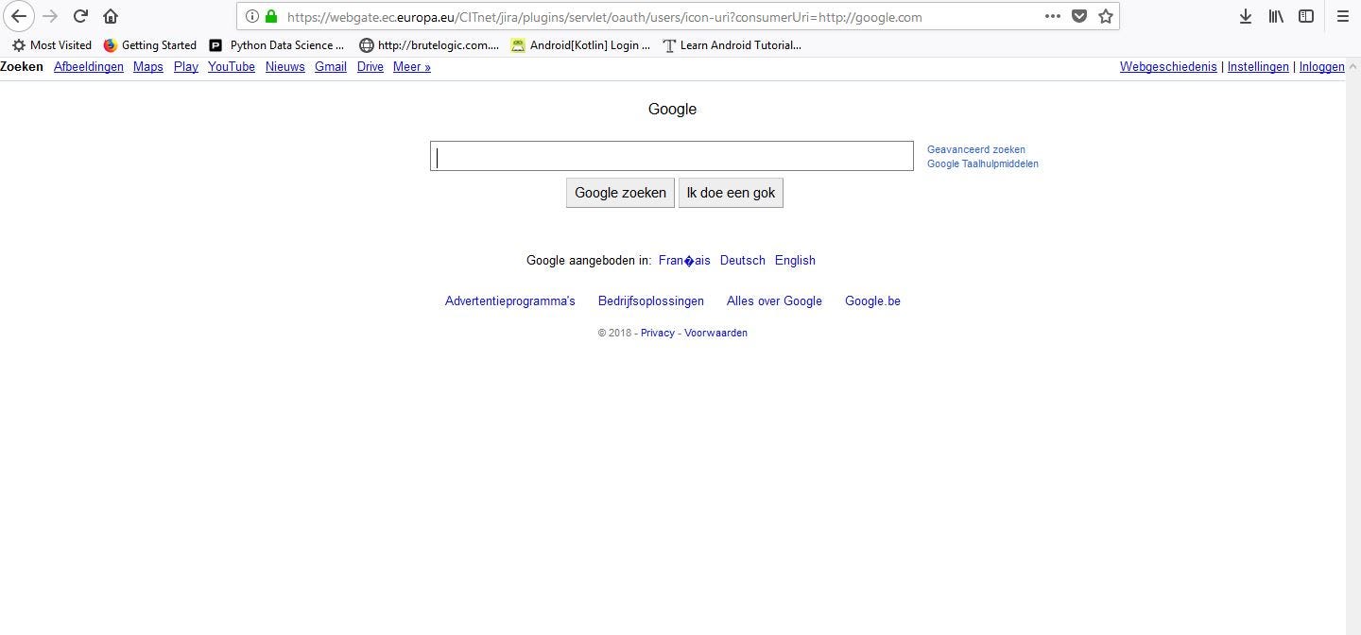
Task: Open Maps link
Action: 148,67
